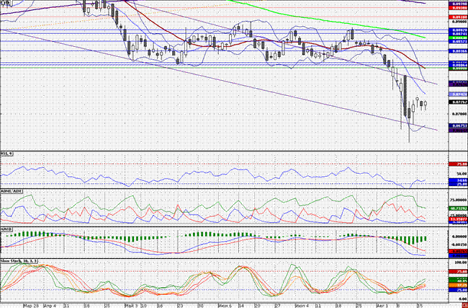This screenshot has width=468, height=308.
Task: Click the green 48.73292 ADX value label
Action: (x=458, y=208)
